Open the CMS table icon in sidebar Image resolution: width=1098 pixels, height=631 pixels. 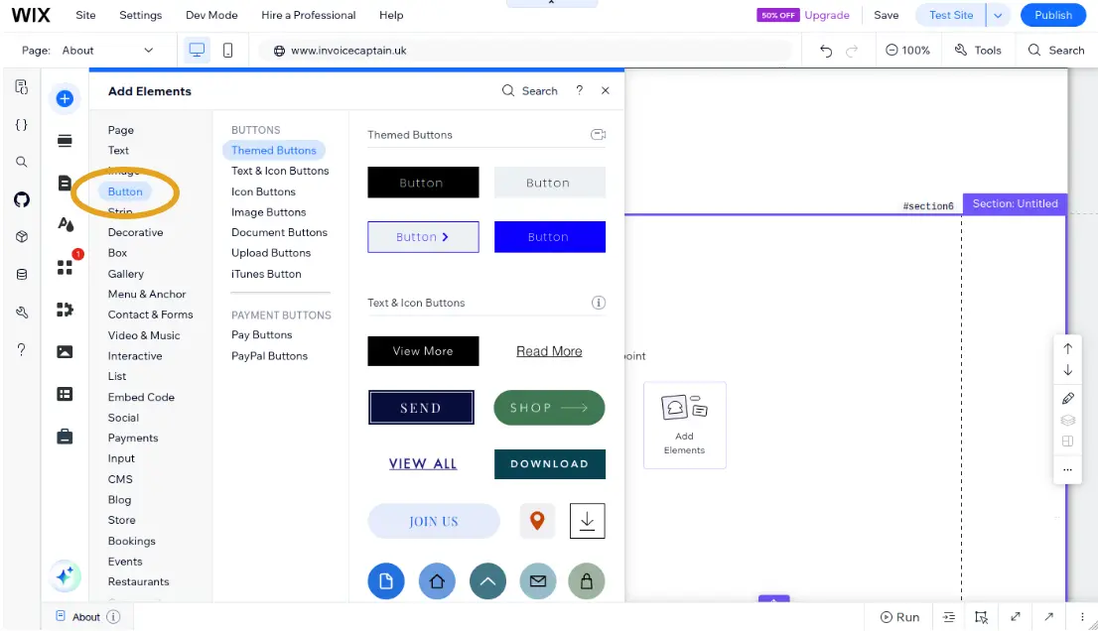pos(66,395)
